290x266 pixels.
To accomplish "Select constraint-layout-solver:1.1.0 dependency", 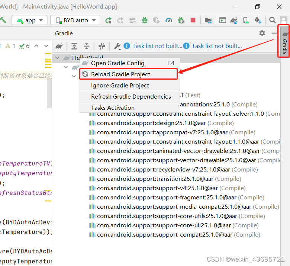I will 184,114.
